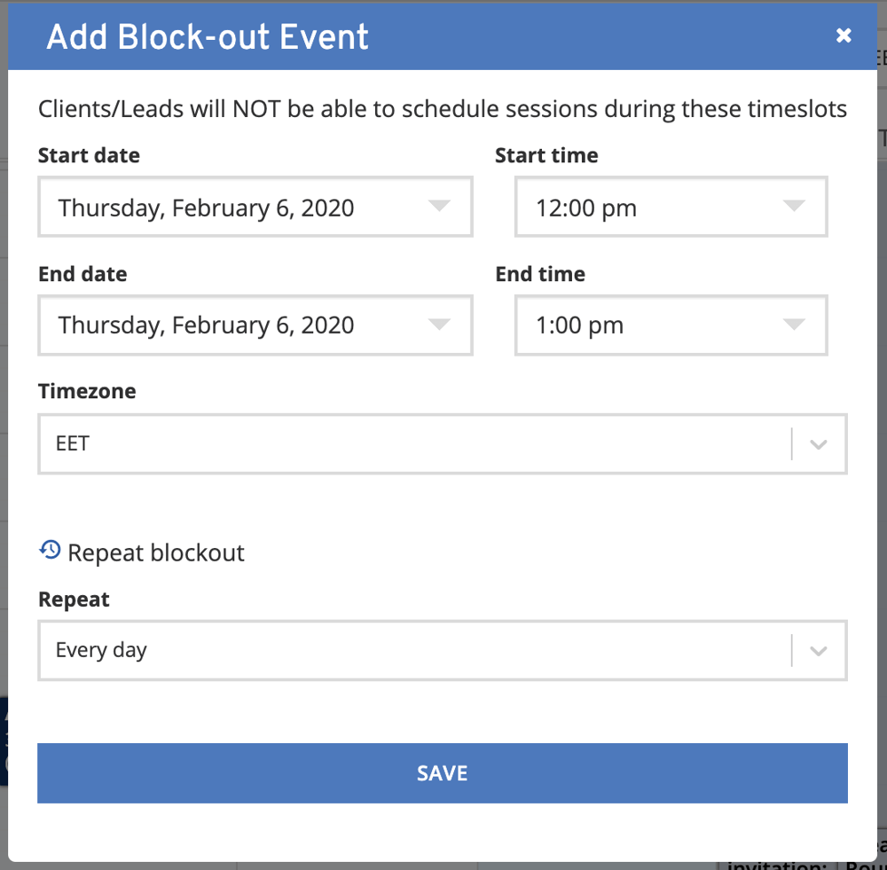Open the Start date selector
The height and width of the screenshot is (870, 887).
tap(255, 207)
